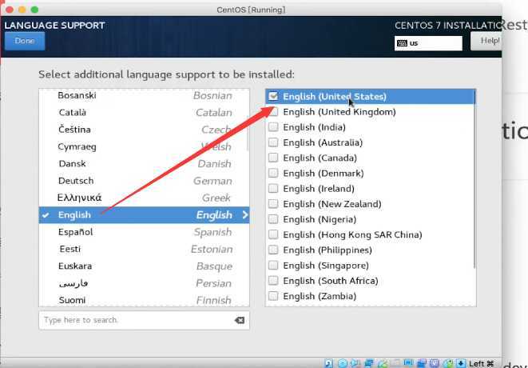Select Suomi (Finnish) language row
528x368 pixels.
144,300
